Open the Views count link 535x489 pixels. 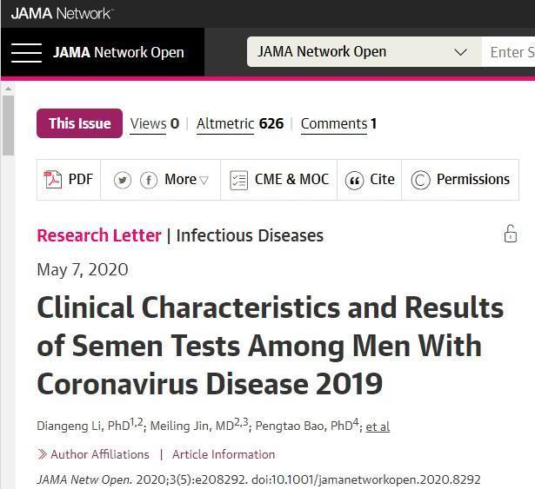coord(155,123)
